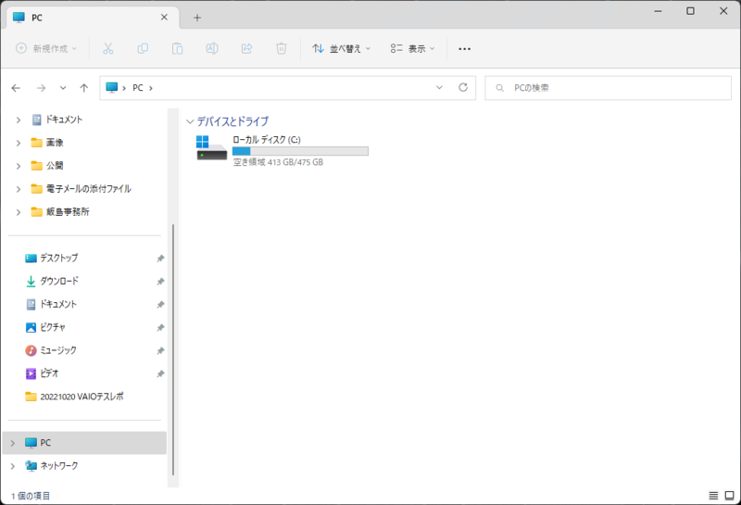
Task: Open the 飯島事務所 folder
Action: coord(60,212)
